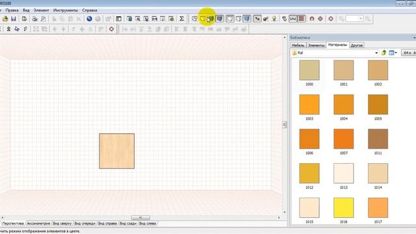Open the Правка menu

[x=12, y=10]
